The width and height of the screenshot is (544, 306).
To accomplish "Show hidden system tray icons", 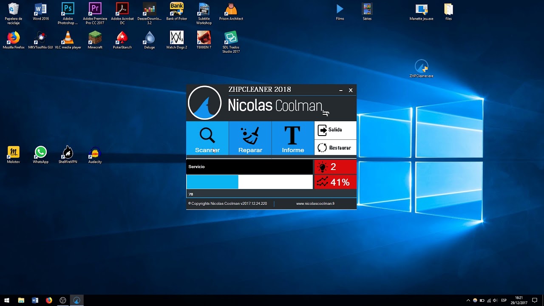I will [468, 300].
